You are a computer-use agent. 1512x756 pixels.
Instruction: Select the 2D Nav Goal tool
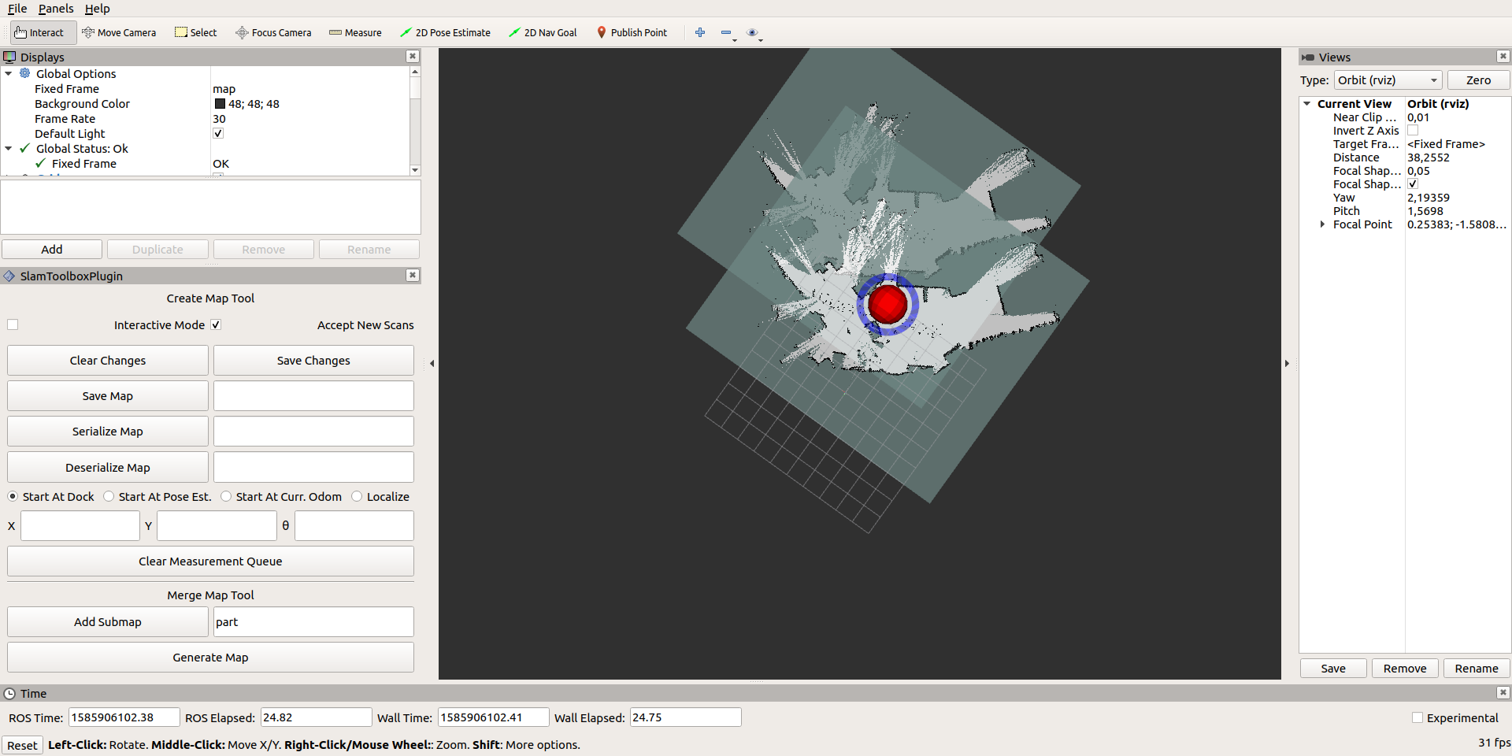tap(543, 32)
